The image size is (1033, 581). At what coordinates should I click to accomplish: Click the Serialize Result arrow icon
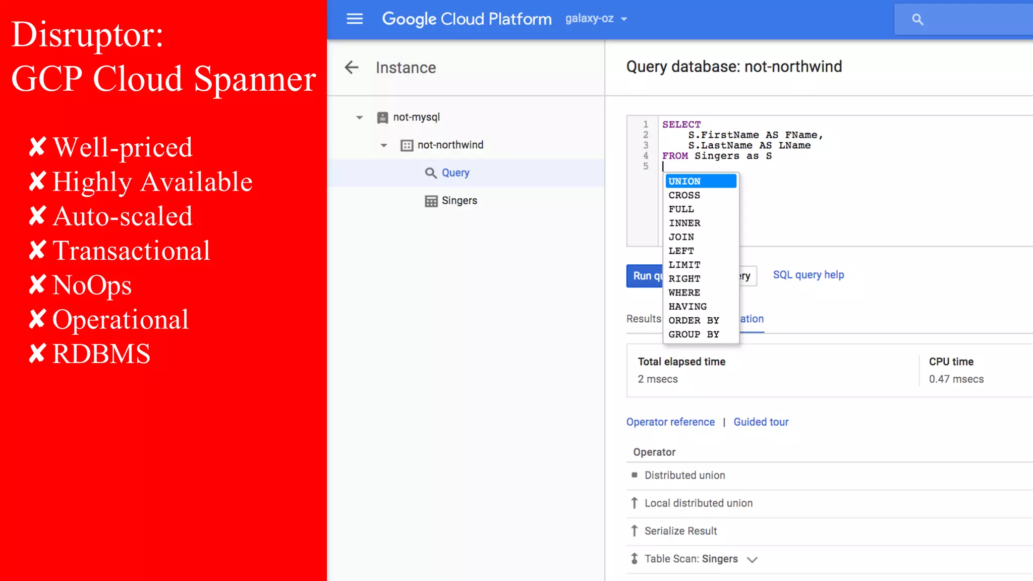[x=635, y=531]
